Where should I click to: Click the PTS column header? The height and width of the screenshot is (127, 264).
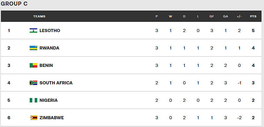(253, 16)
